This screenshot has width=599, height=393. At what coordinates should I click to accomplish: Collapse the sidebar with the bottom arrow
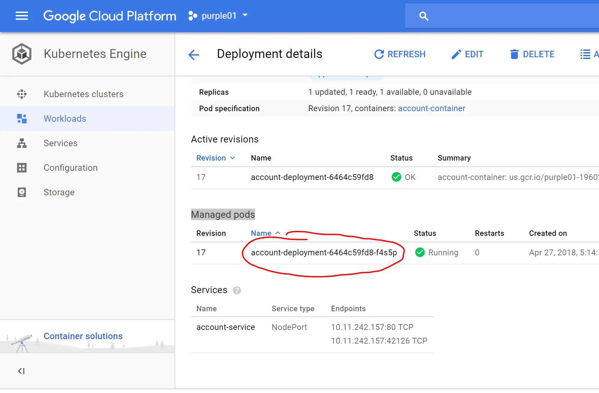21,371
